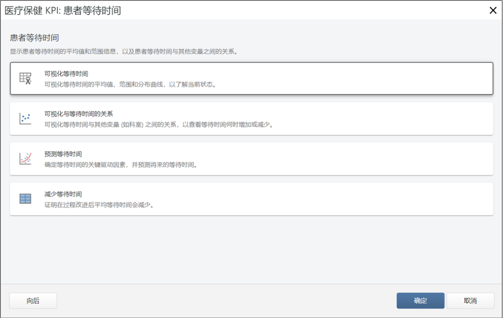Click the 确定 confirmation button
Image resolution: width=503 pixels, height=318 pixels.
(x=420, y=300)
